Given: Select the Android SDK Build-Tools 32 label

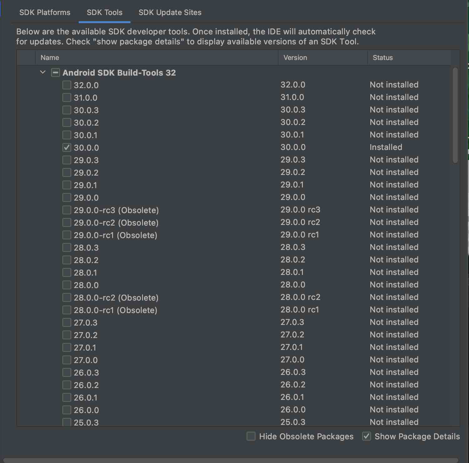Looking at the screenshot, I should pos(119,73).
